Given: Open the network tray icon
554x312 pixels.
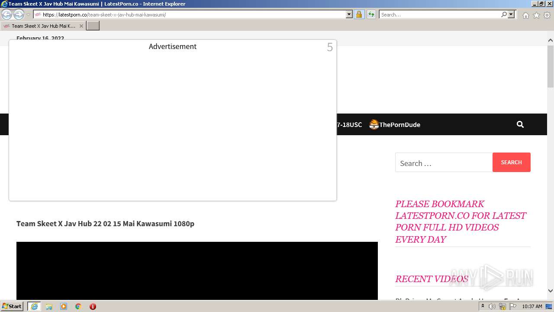Looking at the screenshot, I should pyautogui.click(x=502, y=306).
